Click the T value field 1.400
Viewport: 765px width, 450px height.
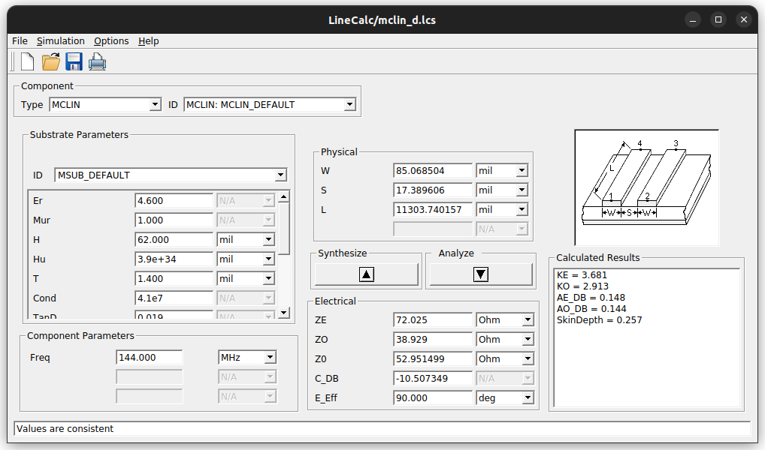pos(174,278)
